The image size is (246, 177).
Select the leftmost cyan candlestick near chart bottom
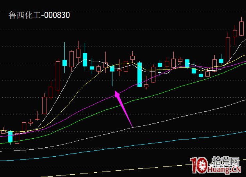[x=11, y=137]
